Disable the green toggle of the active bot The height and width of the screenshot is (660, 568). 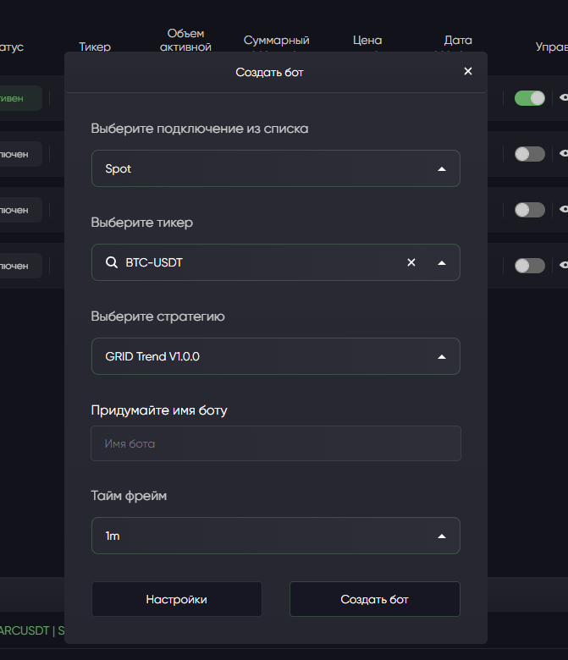[530, 98]
